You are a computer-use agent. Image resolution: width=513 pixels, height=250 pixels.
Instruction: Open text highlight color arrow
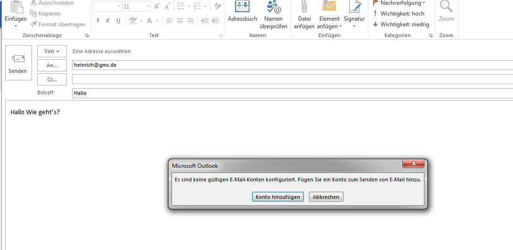coord(141,21)
